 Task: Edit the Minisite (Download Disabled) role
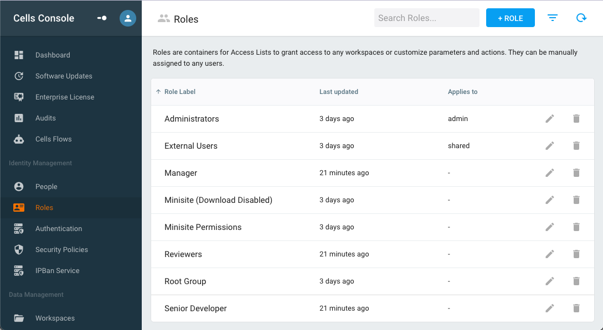pos(549,200)
